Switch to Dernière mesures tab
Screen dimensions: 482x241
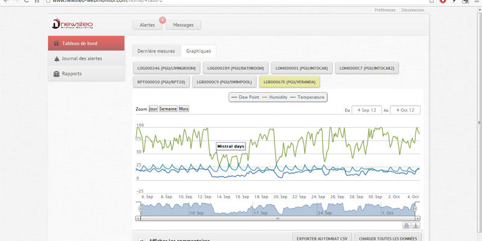(156, 51)
